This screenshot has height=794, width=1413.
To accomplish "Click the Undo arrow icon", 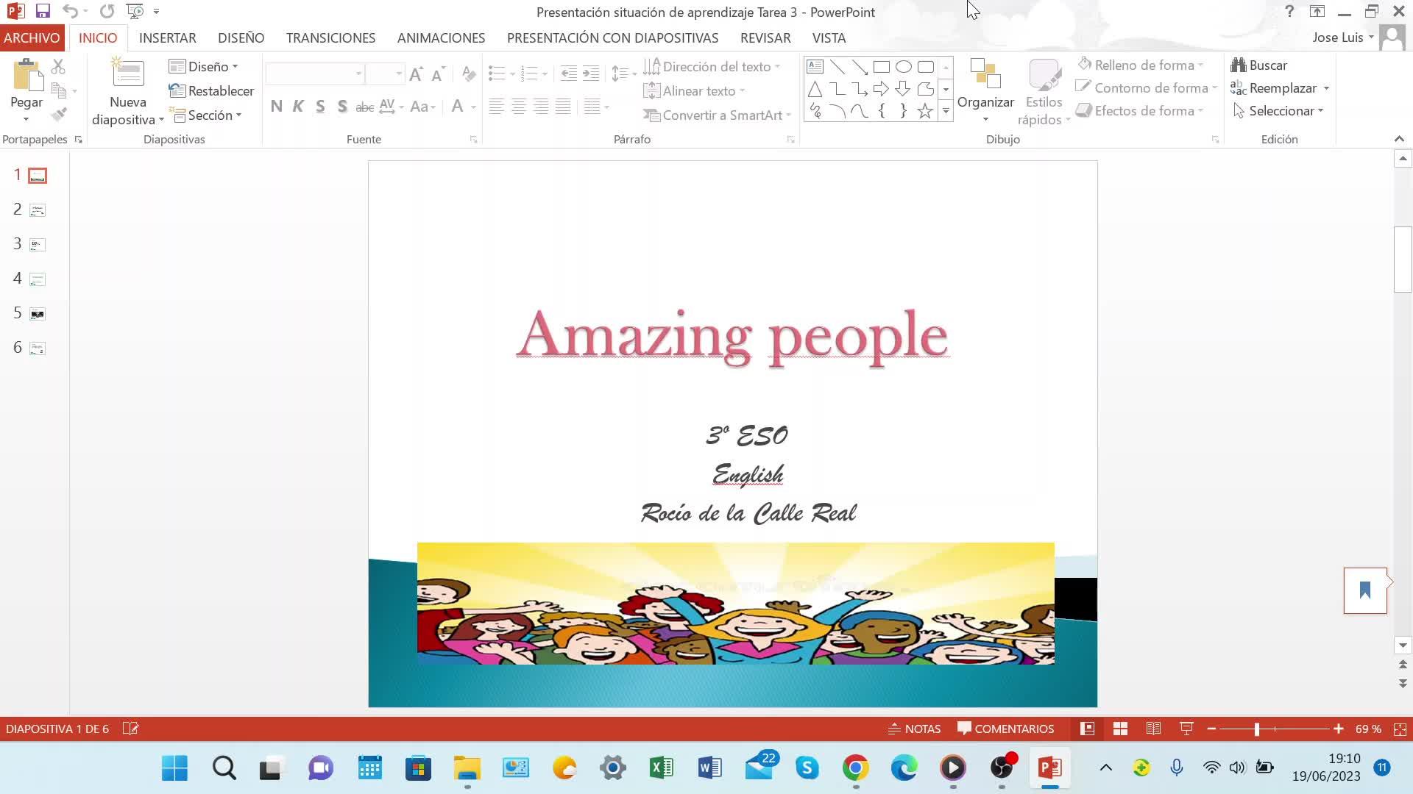I will 70,11.
